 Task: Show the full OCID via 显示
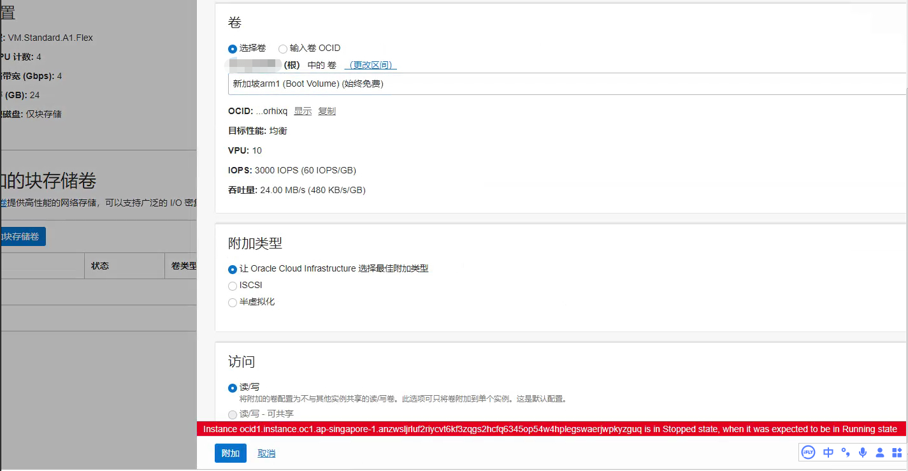pyautogui.click(x=303, y=111)
